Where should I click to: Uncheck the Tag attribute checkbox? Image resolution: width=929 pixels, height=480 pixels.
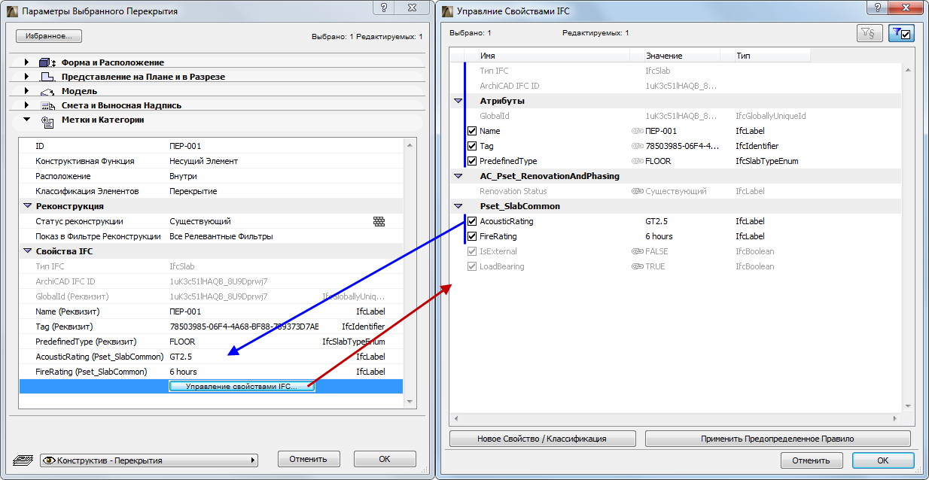(x=472, y=146)
